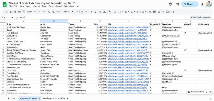The image size is (214, 101).
Task: Add a comment from the toolbar
Action: (x=154, y=12)
